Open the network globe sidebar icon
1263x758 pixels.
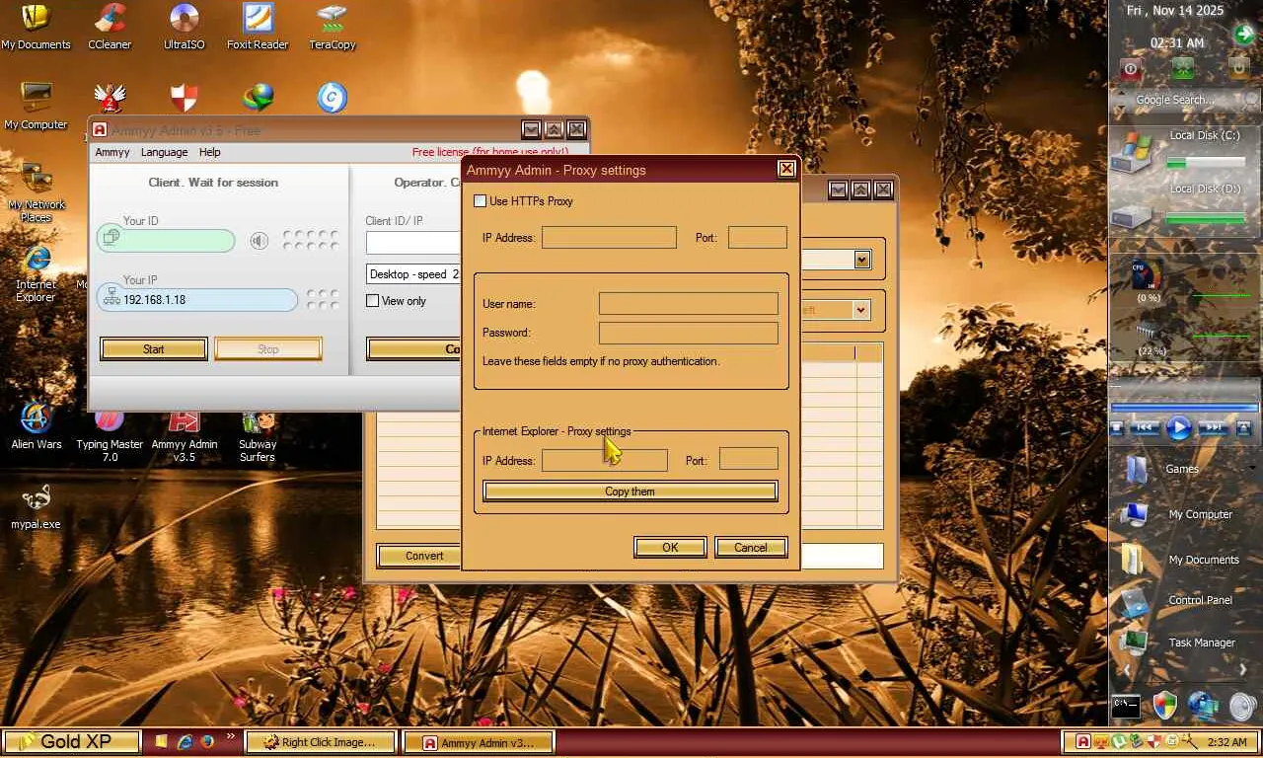click(1203, 705)
